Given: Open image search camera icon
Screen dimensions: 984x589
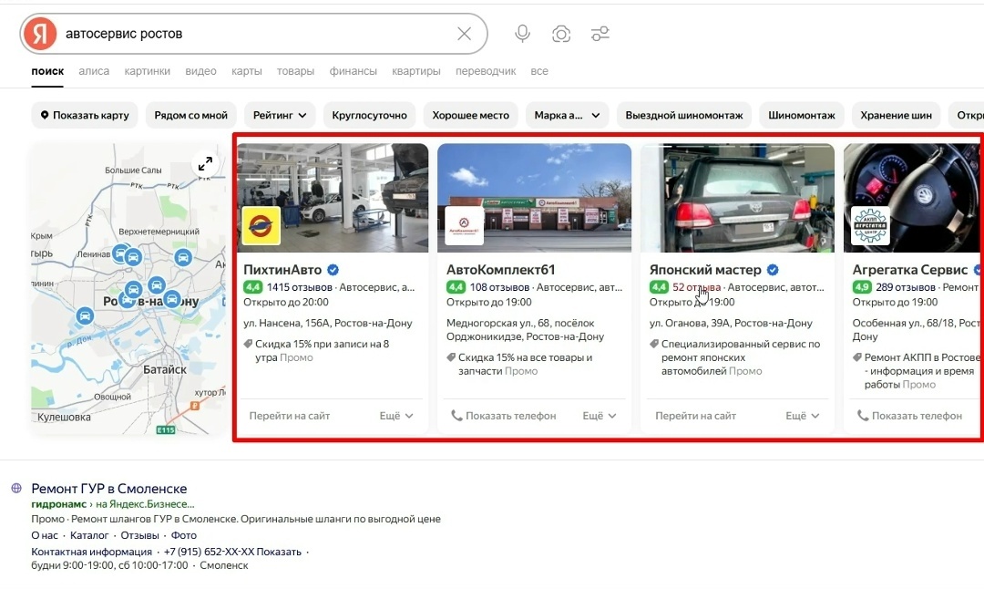Looking at the screenshot, I should tap(561, 34).
